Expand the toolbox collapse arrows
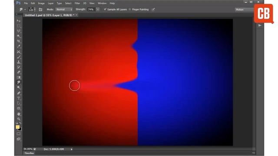The width and height of the screenshot is (278, 156). [x=17, y=14]
